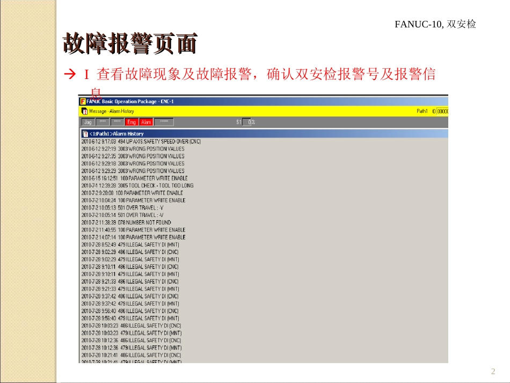Select the 14:07:14 100 PARAMETER WRITE ENABLE row
Screen dimensions: 510x383
[x=133, y=237]
